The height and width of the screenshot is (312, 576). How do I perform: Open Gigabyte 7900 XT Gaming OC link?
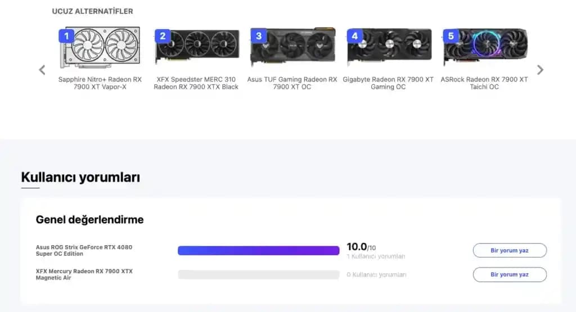click(x=388, y=83)
